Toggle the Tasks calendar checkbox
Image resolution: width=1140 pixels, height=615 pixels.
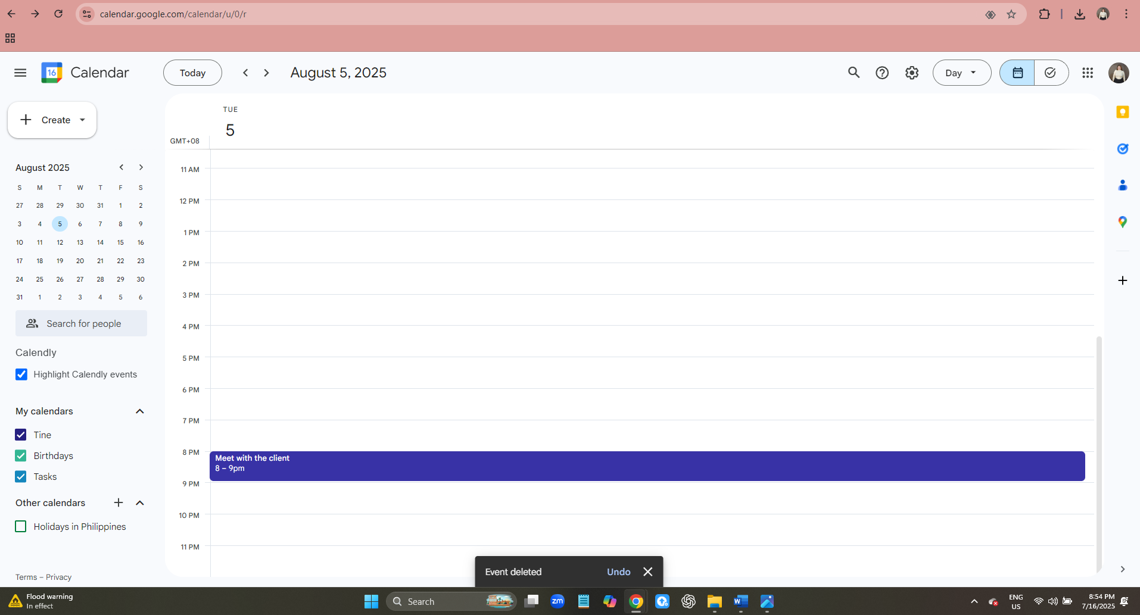(x=21, y=476)
